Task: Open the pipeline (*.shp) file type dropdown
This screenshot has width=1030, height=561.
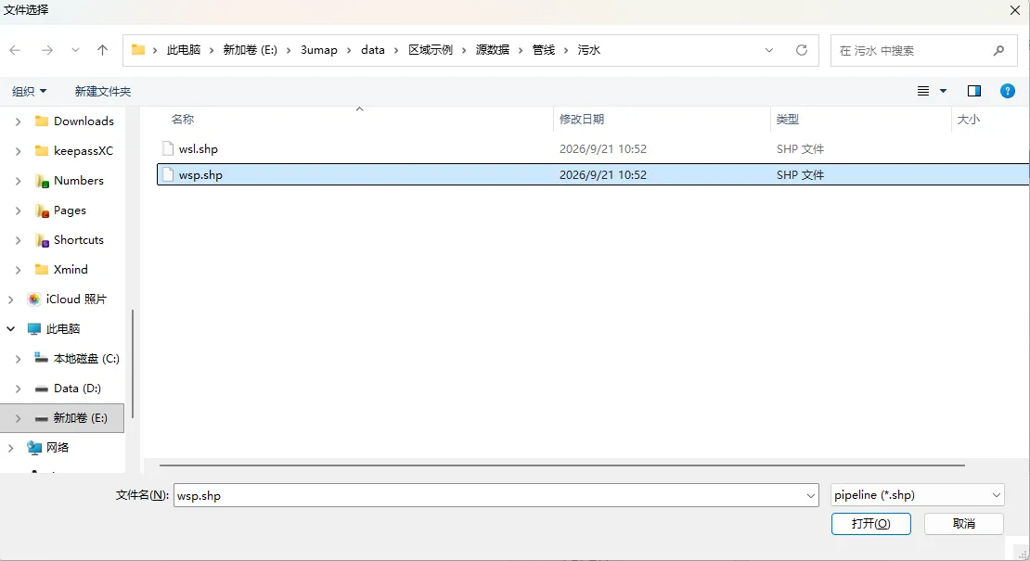Action: pyautogui.click(x=917, y=495)
